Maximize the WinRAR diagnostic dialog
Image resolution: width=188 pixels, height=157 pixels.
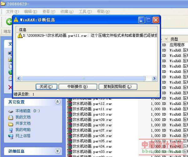(x=149, y=20)
